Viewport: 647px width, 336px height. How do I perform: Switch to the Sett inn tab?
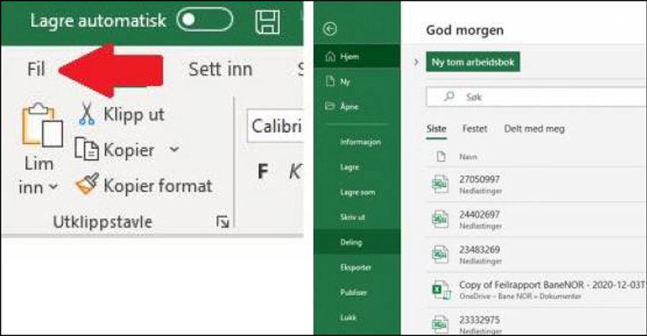click(x=220, y=70)
